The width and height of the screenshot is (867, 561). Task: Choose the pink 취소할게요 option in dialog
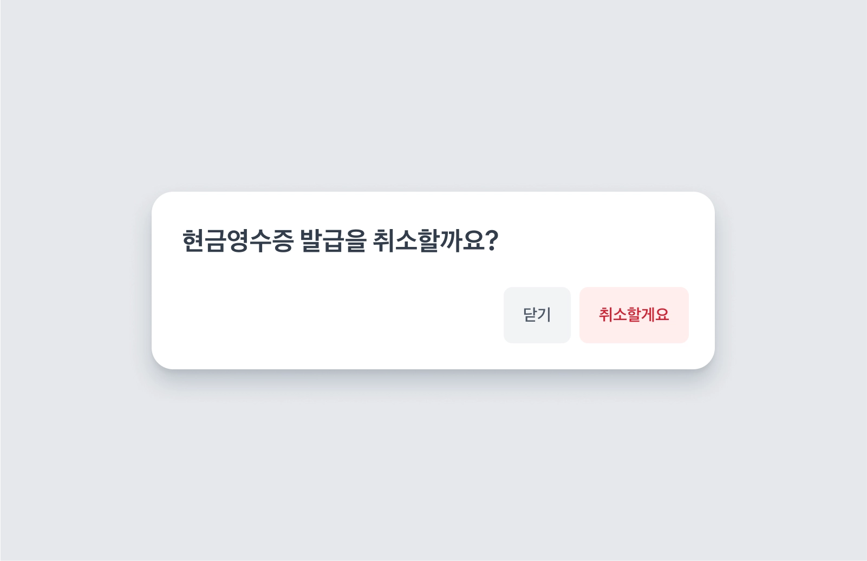pos(634,315)
